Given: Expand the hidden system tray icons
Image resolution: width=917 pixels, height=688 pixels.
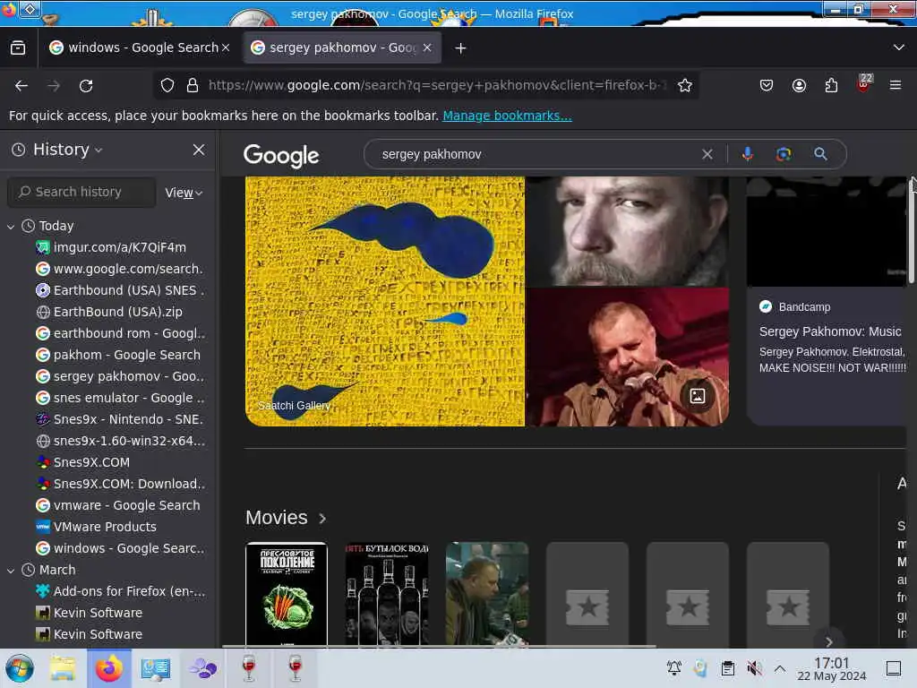Looking at the screenshot, I should click(x=780, y=668).
